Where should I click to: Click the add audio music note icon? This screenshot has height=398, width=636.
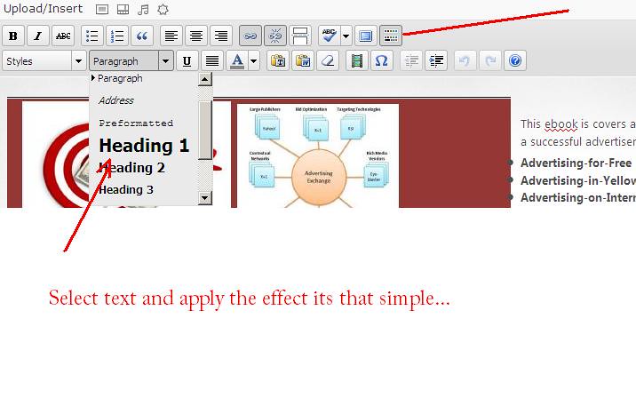(143, 10)
